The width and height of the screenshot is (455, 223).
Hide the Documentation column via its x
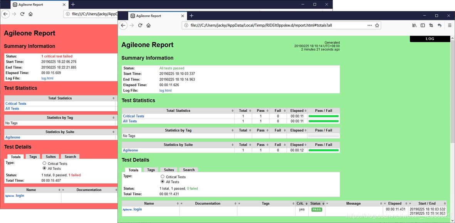181,204
